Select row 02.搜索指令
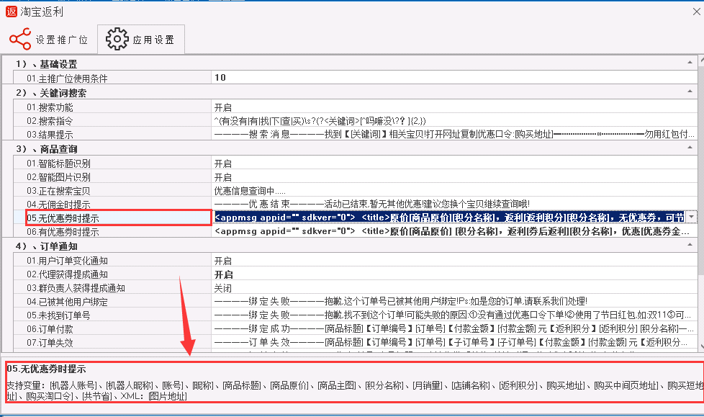This screenshot has width=704, height=417. tap(112, 121)
